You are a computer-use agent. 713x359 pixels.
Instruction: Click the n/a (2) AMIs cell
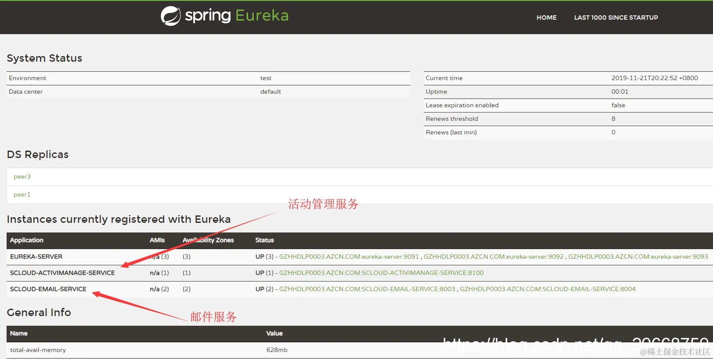[x=159, y=289]
